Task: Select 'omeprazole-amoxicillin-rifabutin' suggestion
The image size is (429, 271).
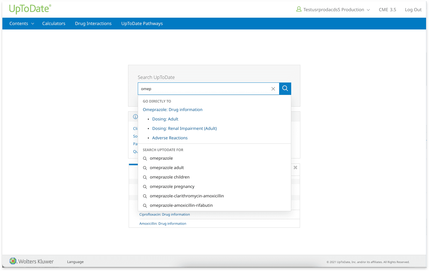Action: click(x=181, y=205)
